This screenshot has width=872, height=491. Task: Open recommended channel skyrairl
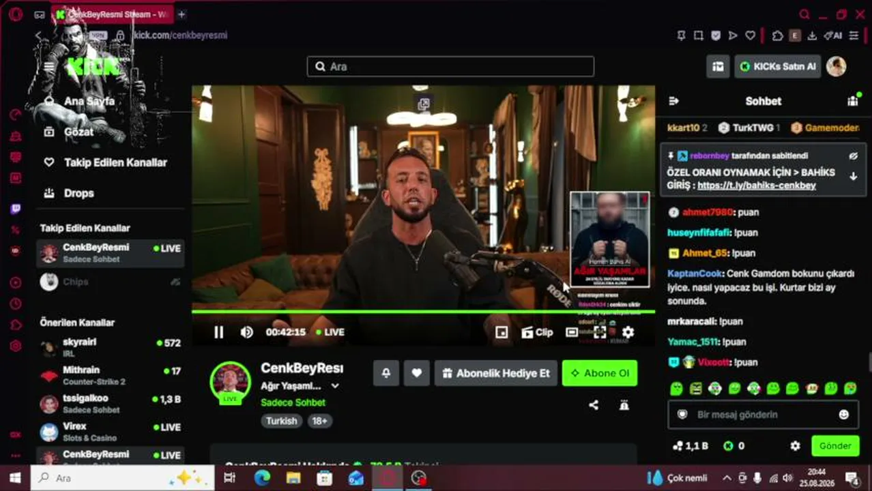point(110,348)
